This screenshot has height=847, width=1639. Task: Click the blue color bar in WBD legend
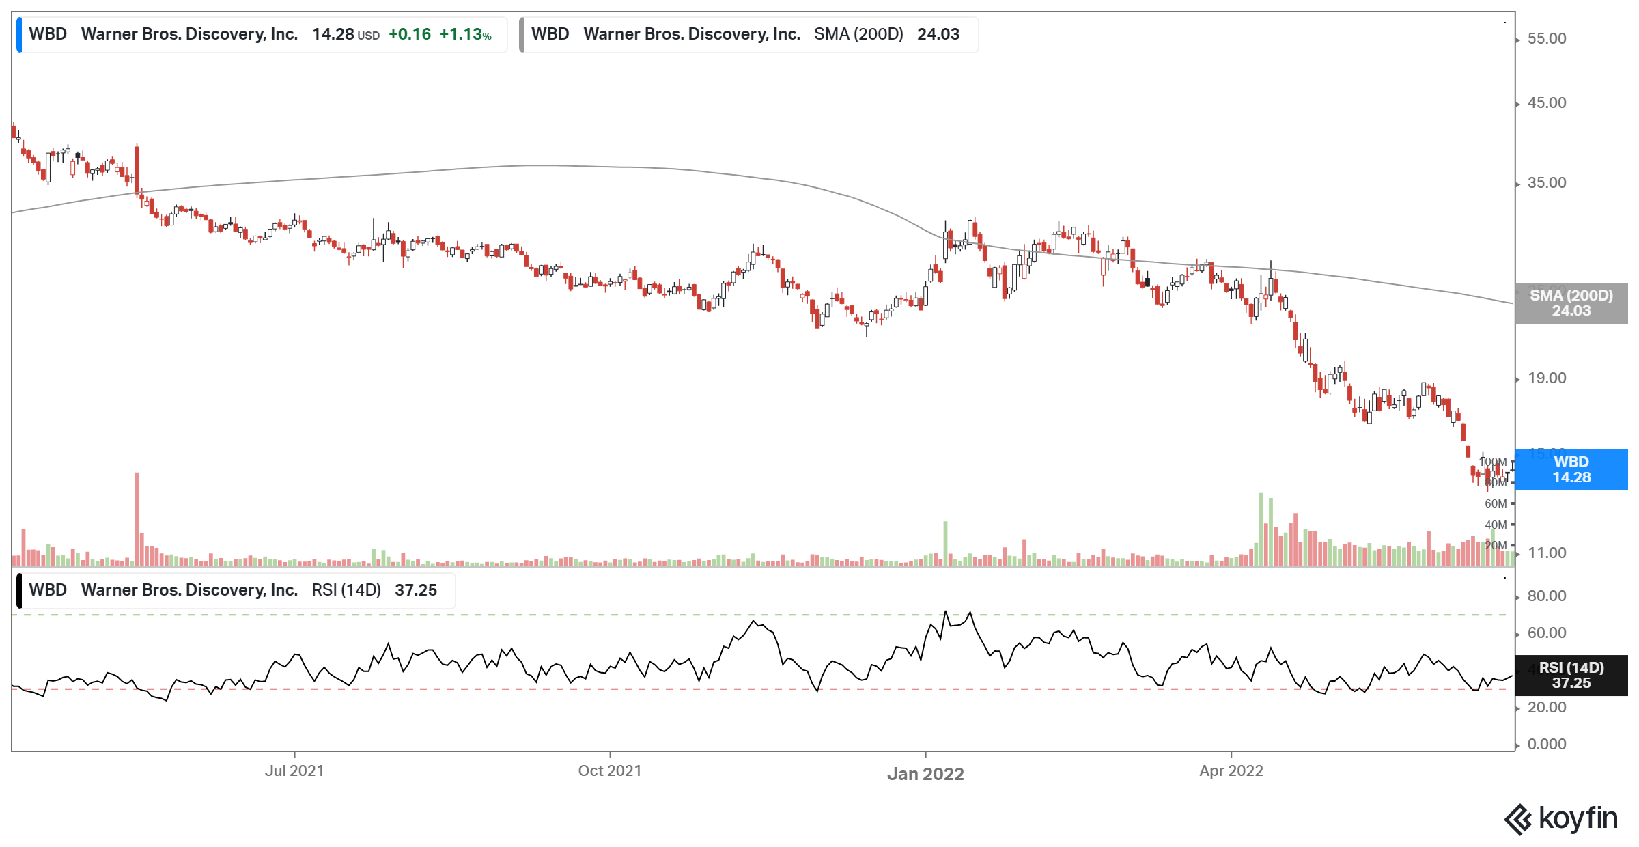click(x=19, y=34)
